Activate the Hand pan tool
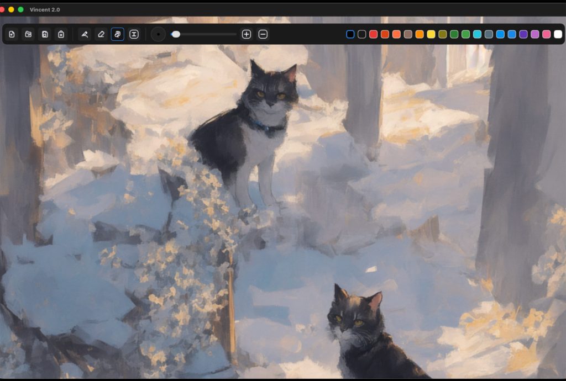 (117, 34)
